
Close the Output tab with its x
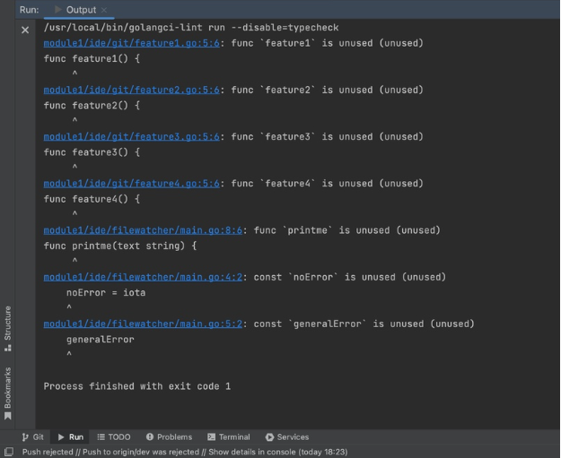[x=103, y=10]
